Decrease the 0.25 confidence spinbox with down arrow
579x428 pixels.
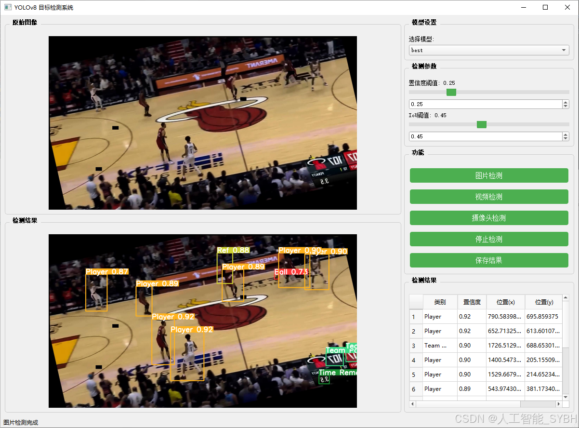pos(566,107)
